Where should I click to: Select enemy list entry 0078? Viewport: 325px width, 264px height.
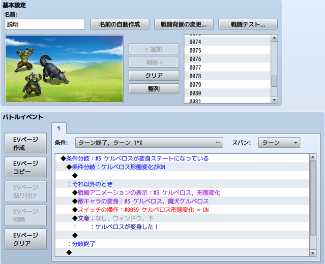[x=227, y=76]
